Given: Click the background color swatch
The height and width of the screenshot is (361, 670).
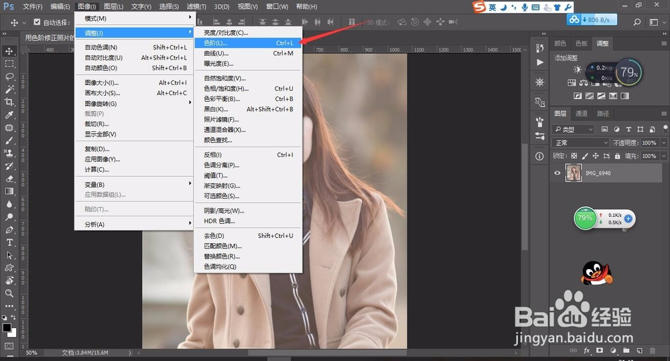Looking at the screenshot, I should point(13,334).
